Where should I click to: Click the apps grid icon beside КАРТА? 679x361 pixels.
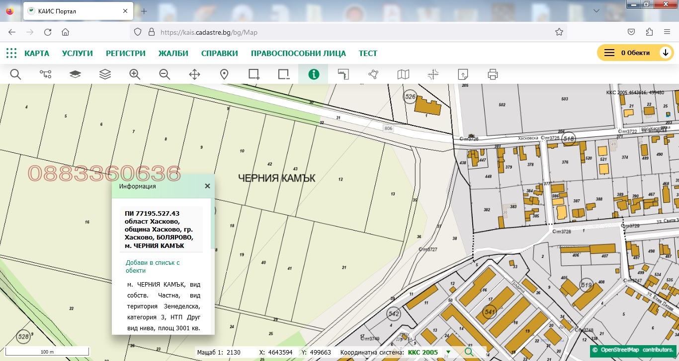[11, 53]
